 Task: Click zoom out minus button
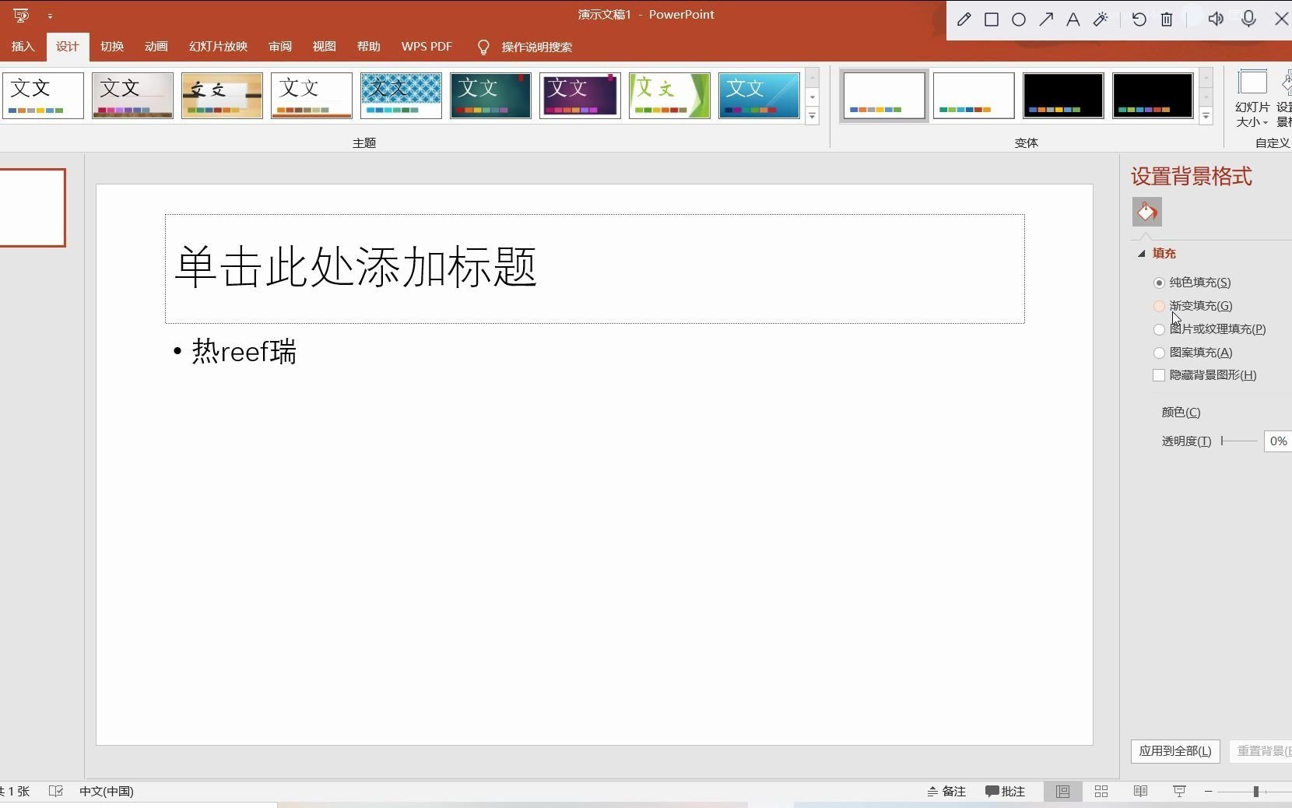coord(1208,791)
